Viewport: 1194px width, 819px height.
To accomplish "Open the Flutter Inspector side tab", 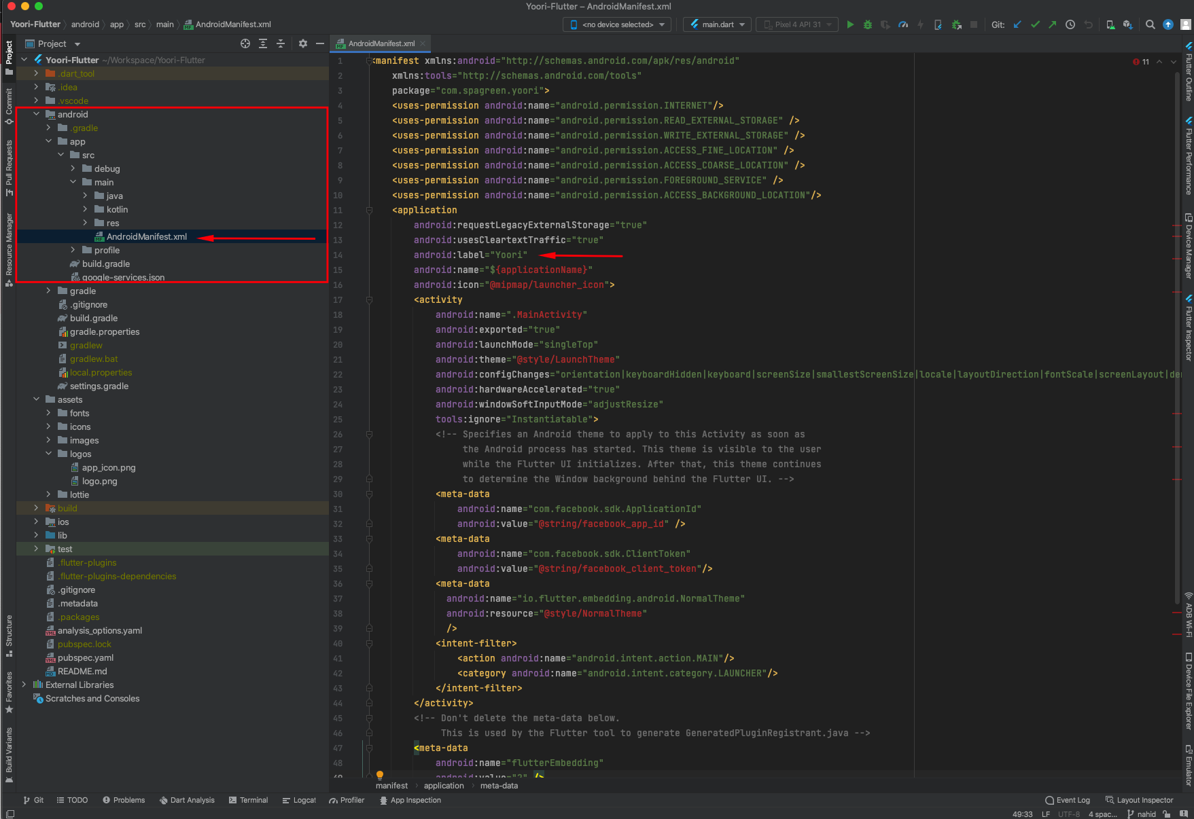I will click(x=1188, y=328).
